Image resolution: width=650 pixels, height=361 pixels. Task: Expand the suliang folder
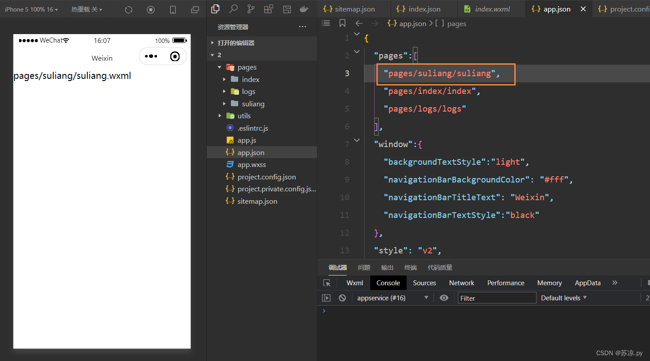click(253, 104)
